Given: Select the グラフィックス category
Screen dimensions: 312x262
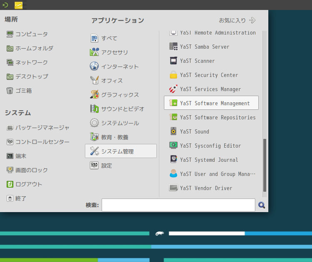Looking at the screenshot, I should click(121, 94).
